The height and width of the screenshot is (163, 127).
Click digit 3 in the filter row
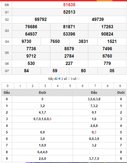(x=45, y=86)
